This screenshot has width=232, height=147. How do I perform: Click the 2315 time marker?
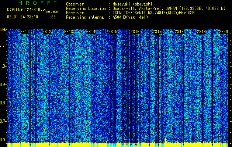pos(113,32)
